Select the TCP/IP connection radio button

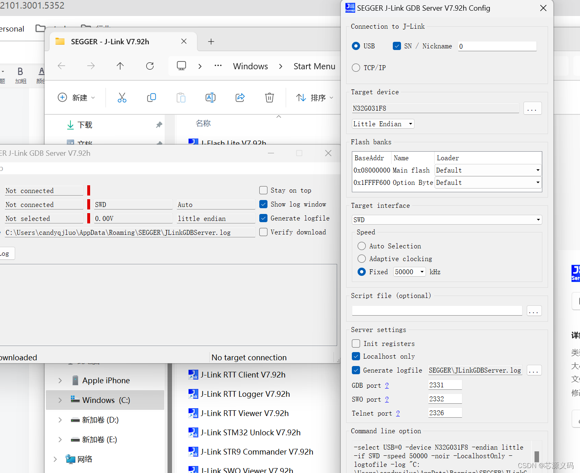coord(356,68)
